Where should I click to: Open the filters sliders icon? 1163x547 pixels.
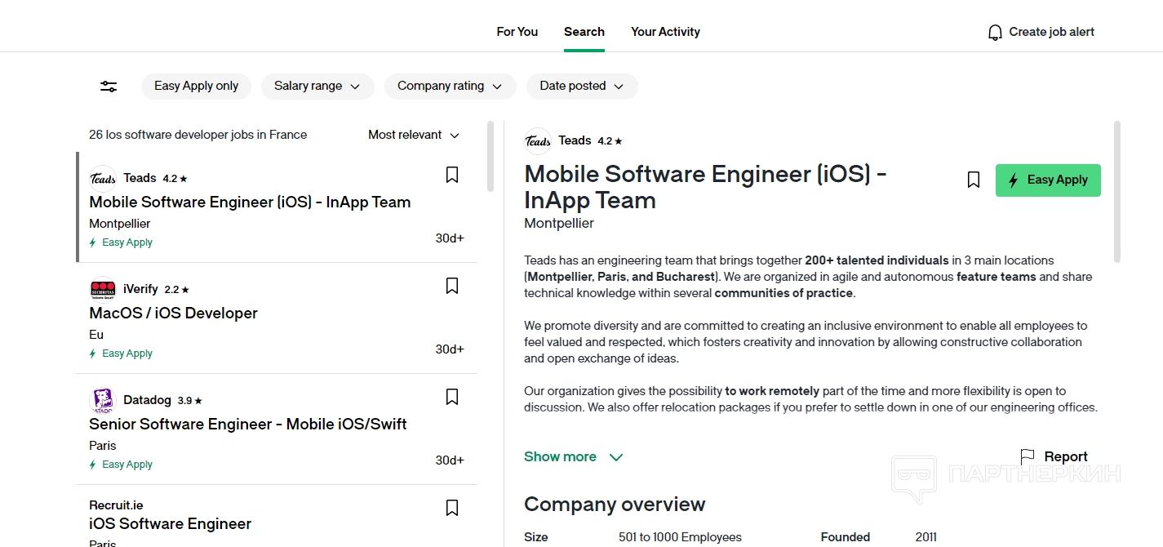(x=109, y=87)
